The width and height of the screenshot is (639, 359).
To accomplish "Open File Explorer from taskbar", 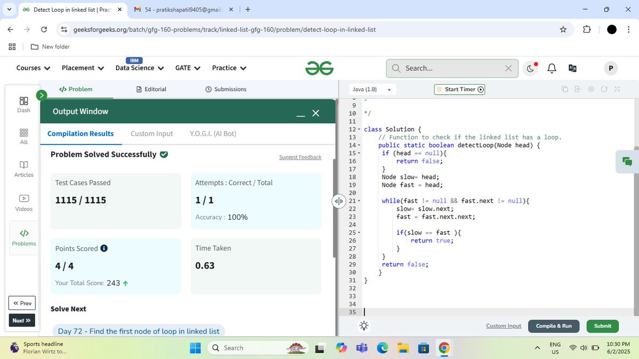I will pyautogui.click(x=403, y=348).
